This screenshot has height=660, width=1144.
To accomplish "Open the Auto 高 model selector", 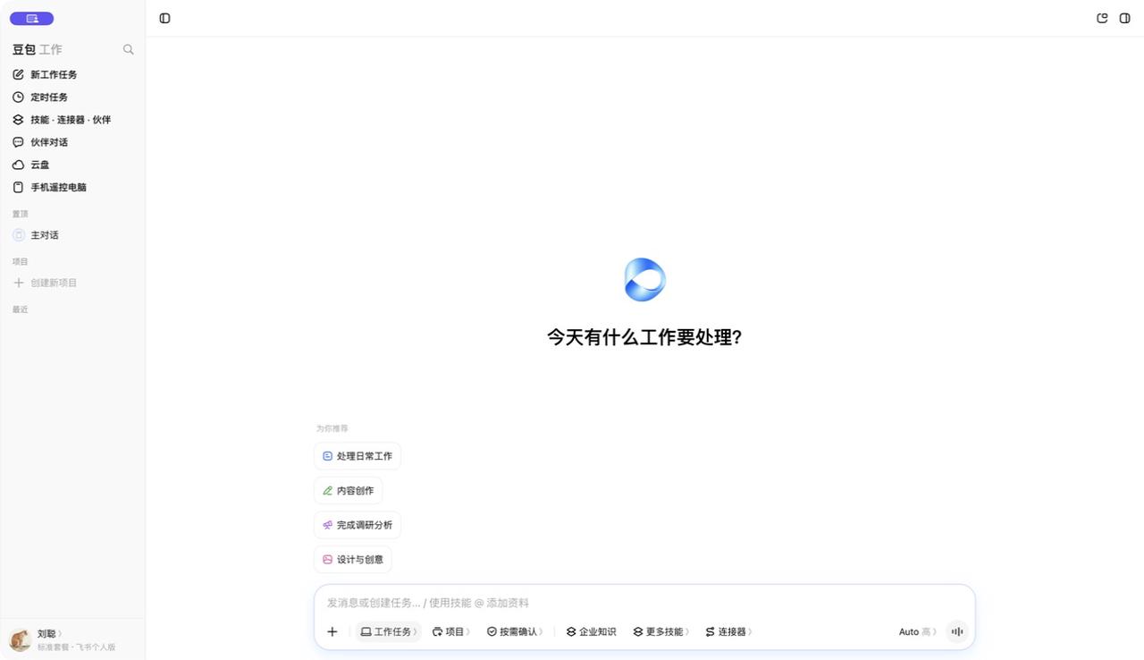I will click(x=918, y=631).
